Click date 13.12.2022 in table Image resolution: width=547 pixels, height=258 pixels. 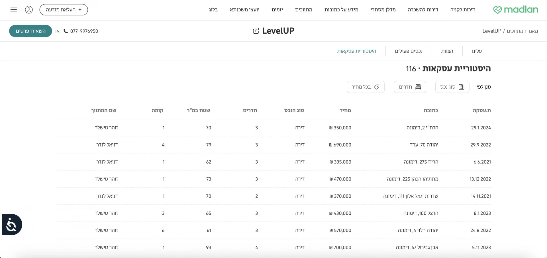click(480, 179)
